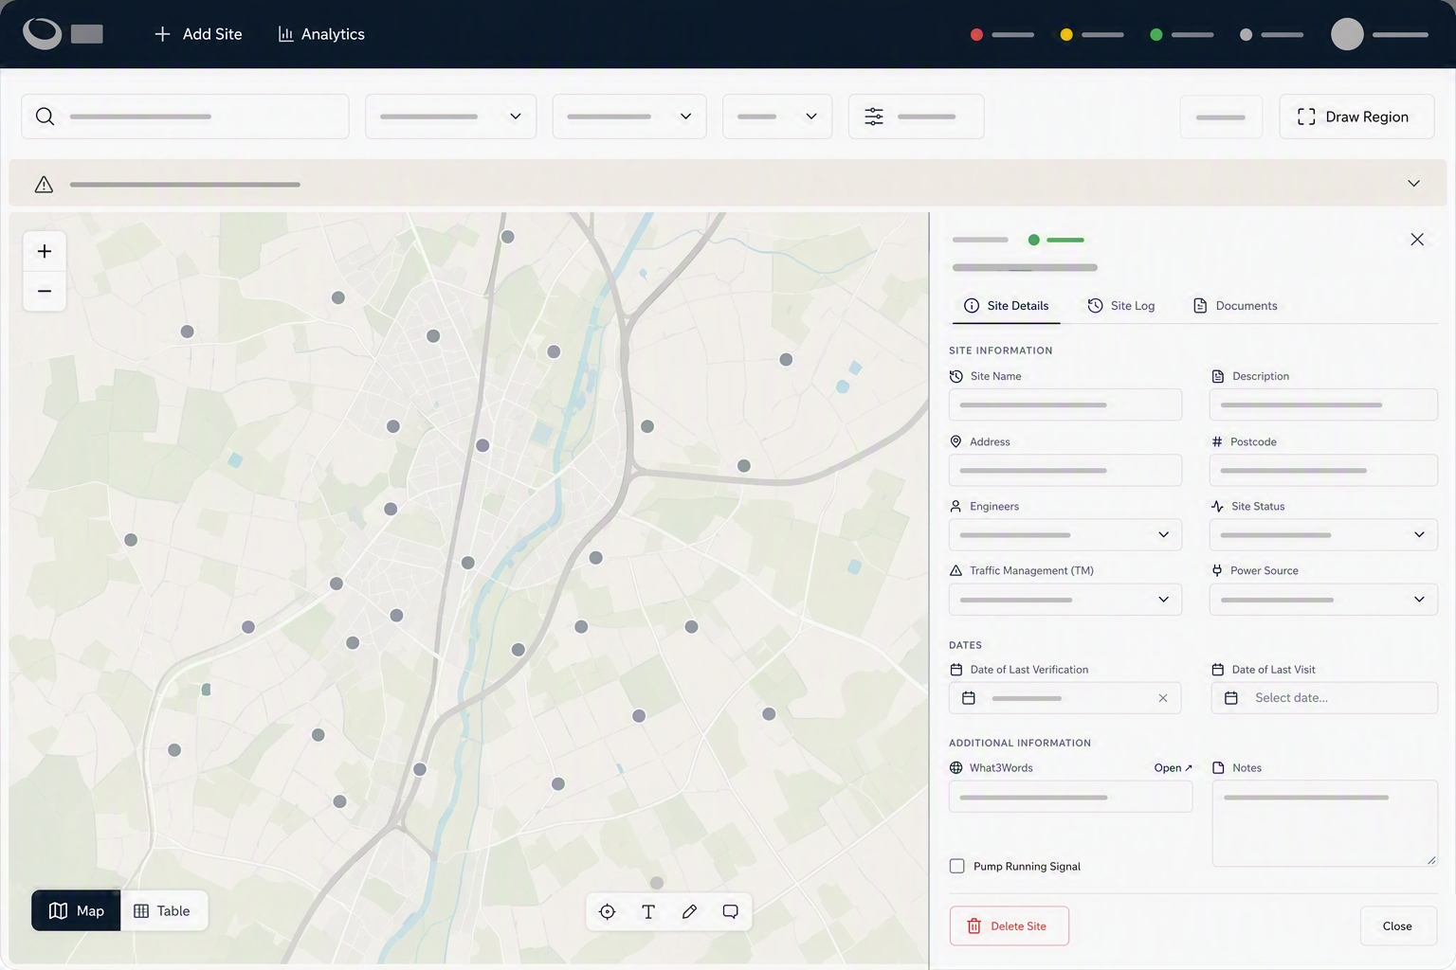The height and width of the screenshot is (970, 1456).
Task: Click the button left of Draw Region
Action: (x=1221, y=117)
